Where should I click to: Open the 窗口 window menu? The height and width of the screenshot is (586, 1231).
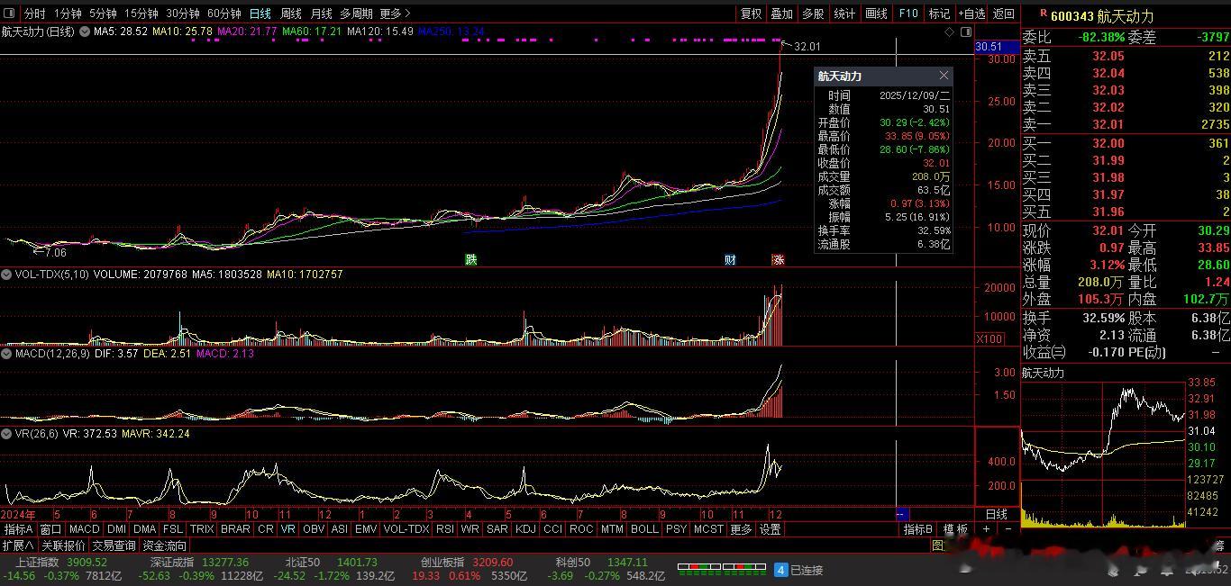coord(50,529)
